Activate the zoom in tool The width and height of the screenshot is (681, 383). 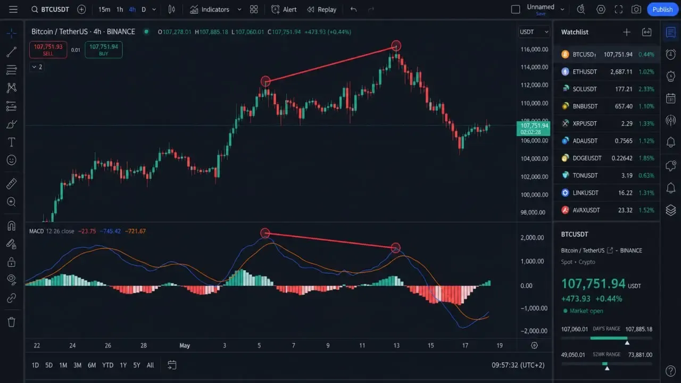click(x=11, y=202)
